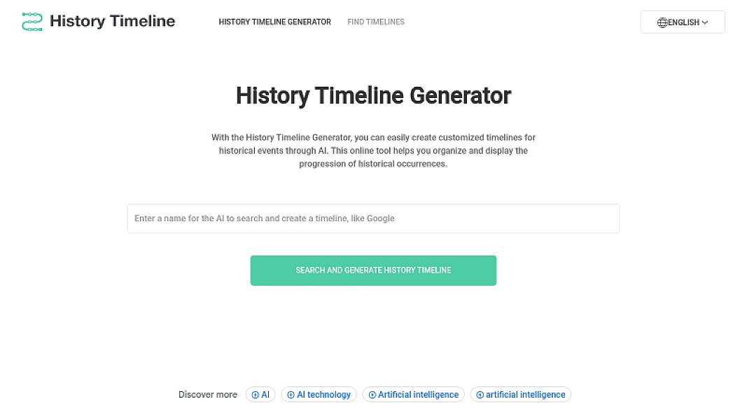Open the FIND TIMELINES page

pyautogui.click(x=376, y=22)
